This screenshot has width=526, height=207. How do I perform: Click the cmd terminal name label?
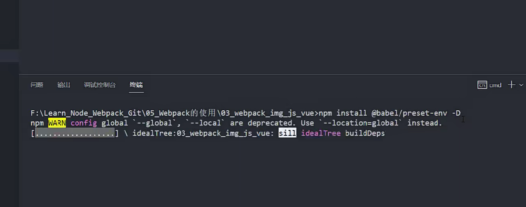tap(496, 85)
